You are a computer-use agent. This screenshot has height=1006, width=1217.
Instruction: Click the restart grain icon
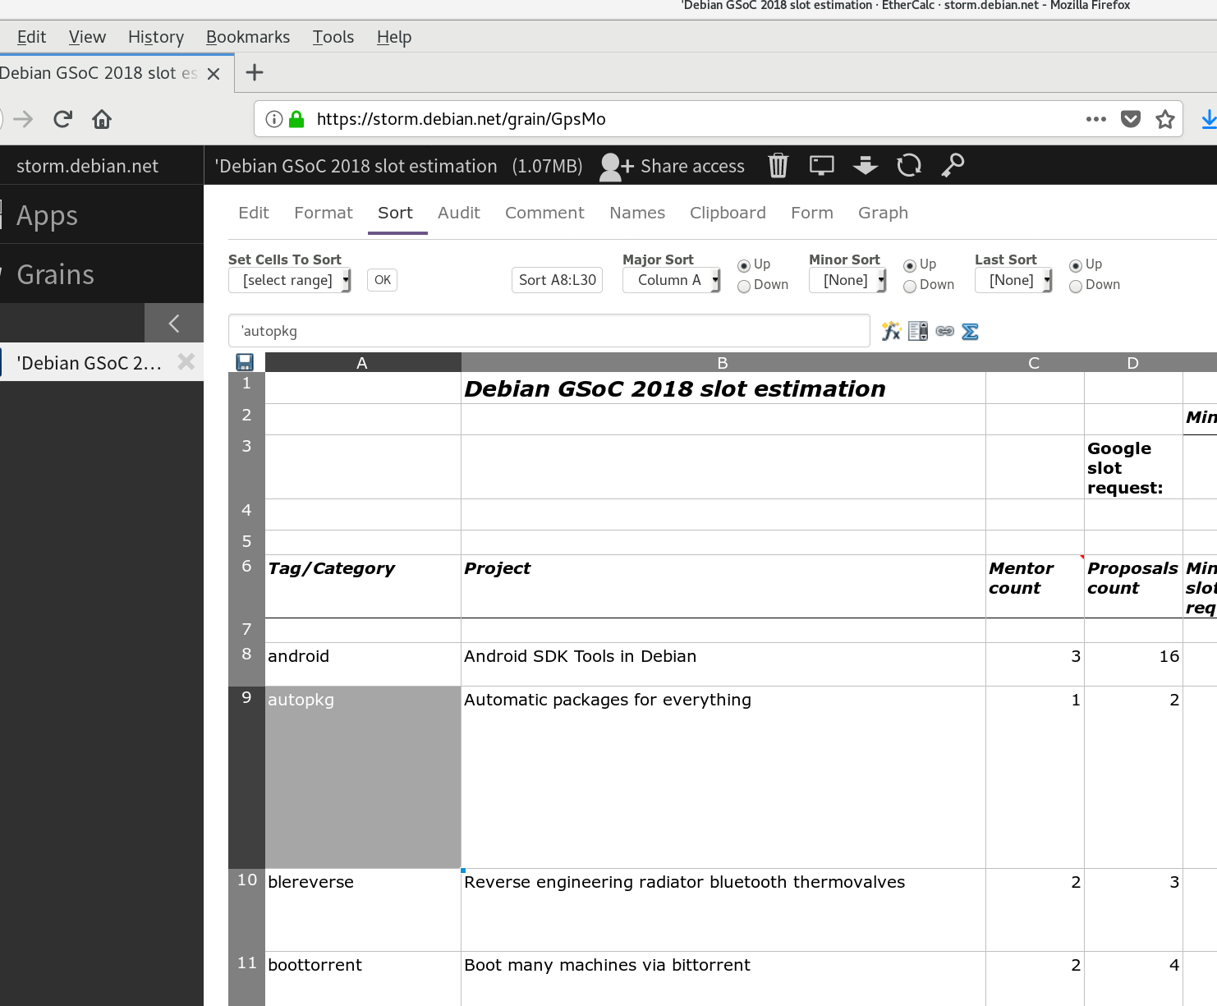tap(909, 166)
